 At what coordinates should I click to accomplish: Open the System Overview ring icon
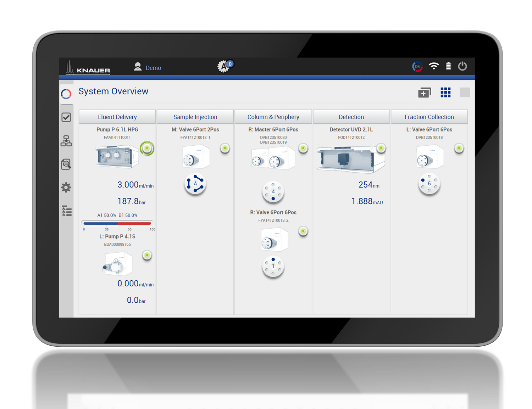(x=66, y=94)
